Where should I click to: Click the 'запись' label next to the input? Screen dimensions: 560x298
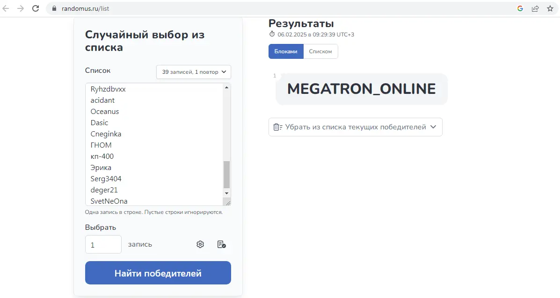[140, 245]
